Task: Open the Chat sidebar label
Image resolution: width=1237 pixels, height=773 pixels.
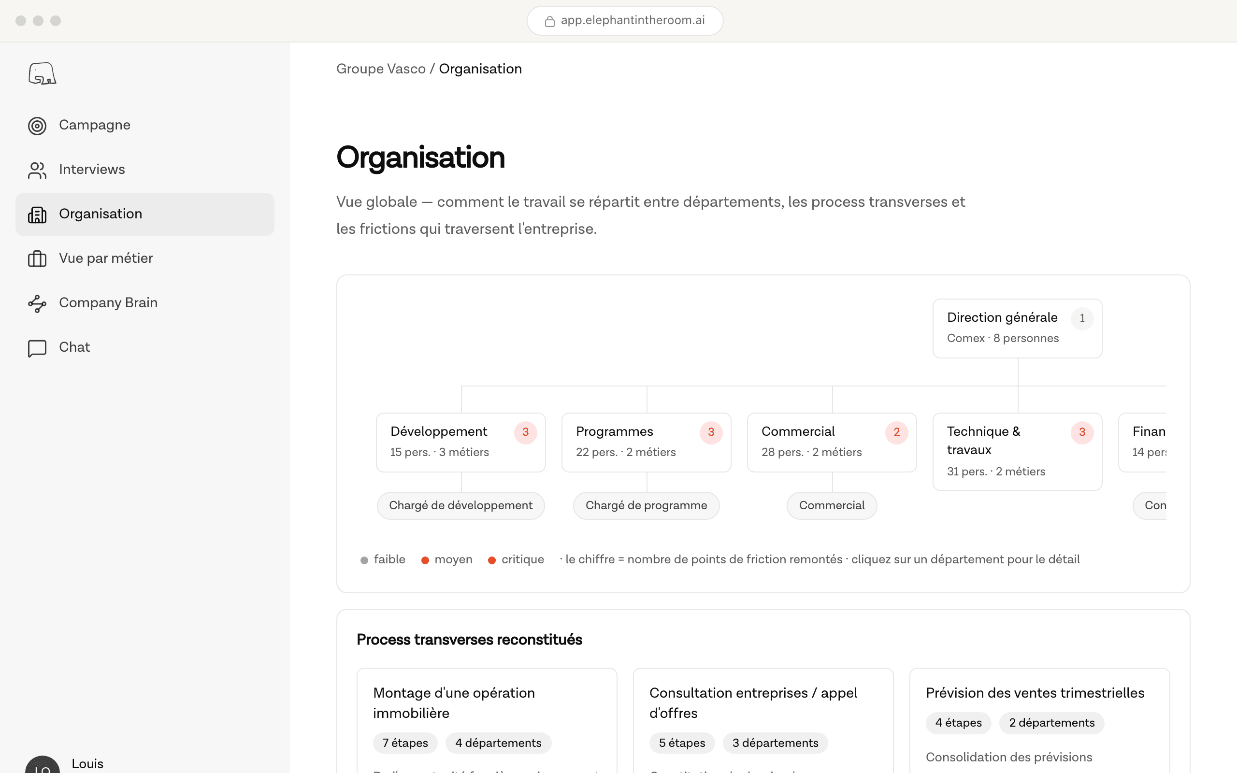Action: pyautogui.click(x=74, y=347)
